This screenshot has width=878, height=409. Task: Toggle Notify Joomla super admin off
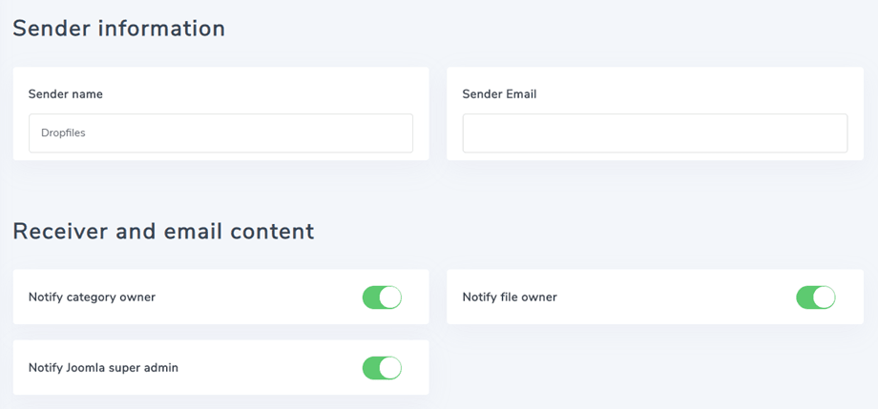[x=382, y=368]
